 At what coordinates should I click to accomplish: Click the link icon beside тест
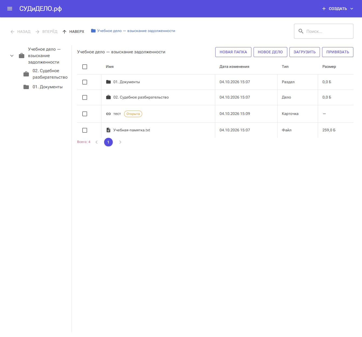pyautogui.click(x=108, y=114)
